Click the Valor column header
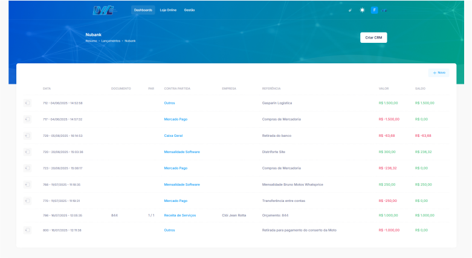The height and width of the screenshot is (258, 472). pos(383,89)
